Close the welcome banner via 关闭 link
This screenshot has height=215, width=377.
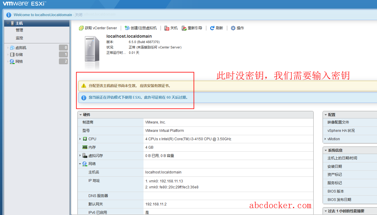78,15
